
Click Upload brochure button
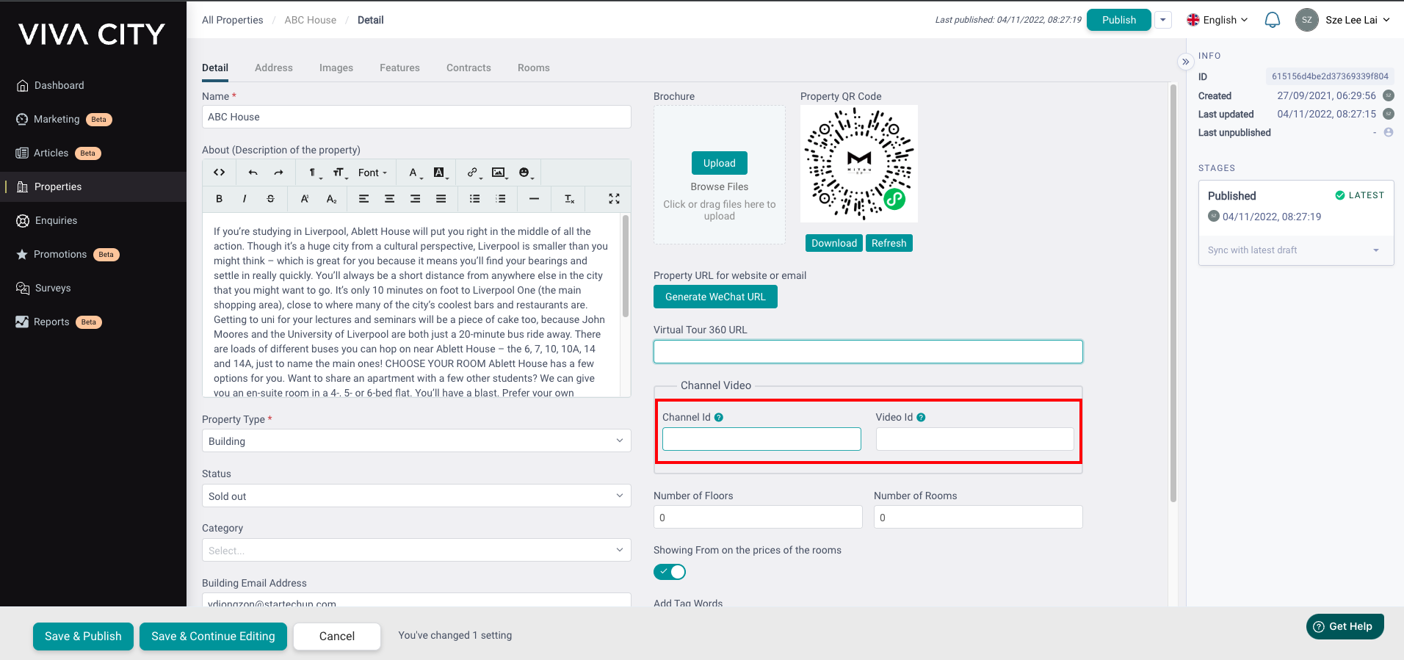click(720, 163)
